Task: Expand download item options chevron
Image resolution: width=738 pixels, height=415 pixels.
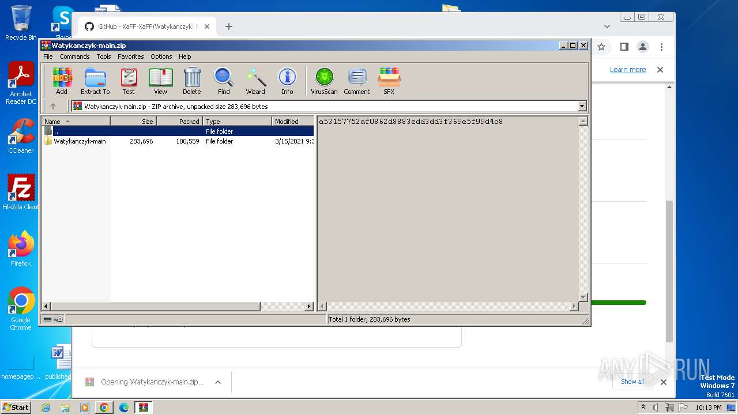Action: click(218, 382)
